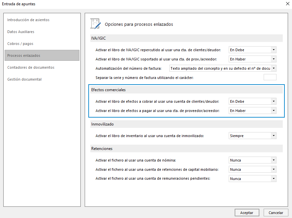Select the Procesos enlazados section
This screenshot has height=218, width=292.
click(x=42, y=55)
